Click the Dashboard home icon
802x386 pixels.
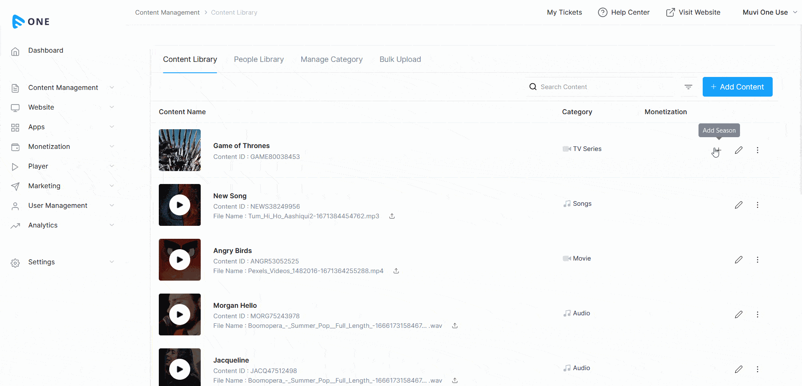[x=16, y=51]
